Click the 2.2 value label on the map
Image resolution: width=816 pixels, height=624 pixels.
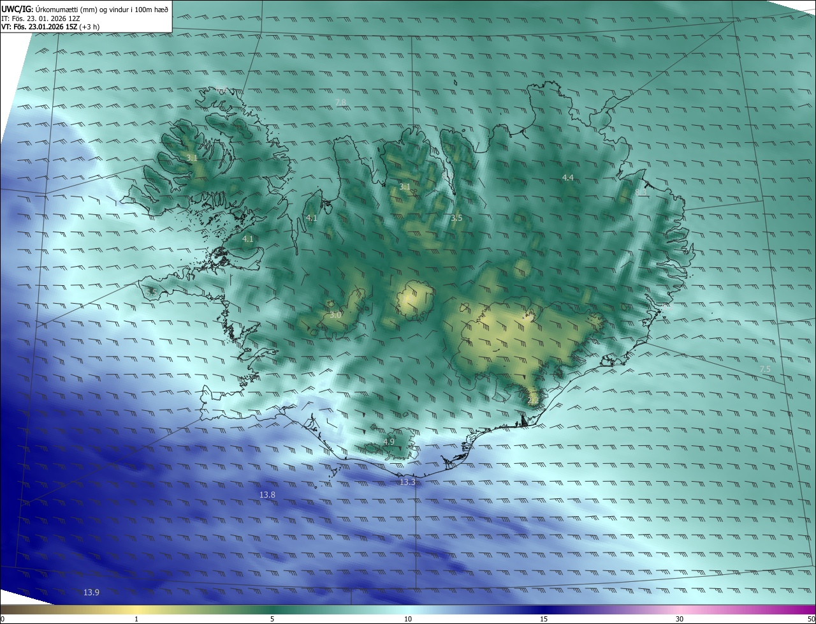pyautogui.click(x=534, y=400)
